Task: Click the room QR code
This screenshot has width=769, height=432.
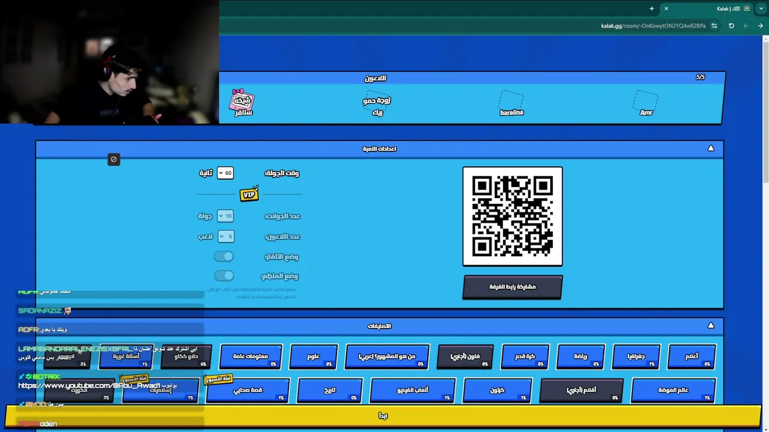Action: [x=512, y=217]
